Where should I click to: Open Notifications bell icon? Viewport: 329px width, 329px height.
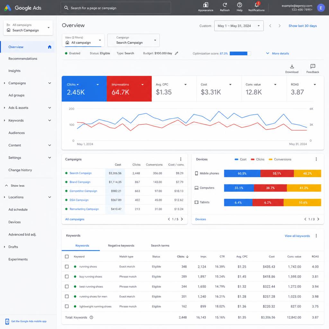tap(257, 4)
